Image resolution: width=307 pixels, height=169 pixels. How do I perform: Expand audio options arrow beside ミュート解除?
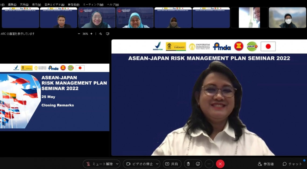117,164
